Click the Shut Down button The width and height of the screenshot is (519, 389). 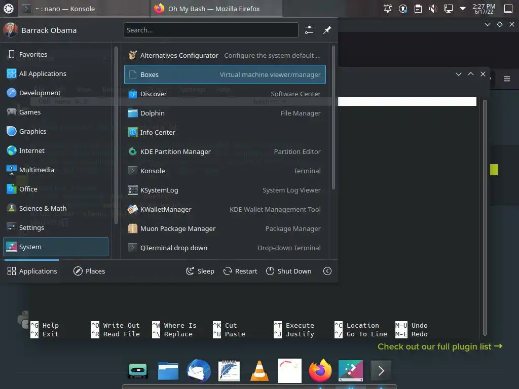tap(288, 271)
